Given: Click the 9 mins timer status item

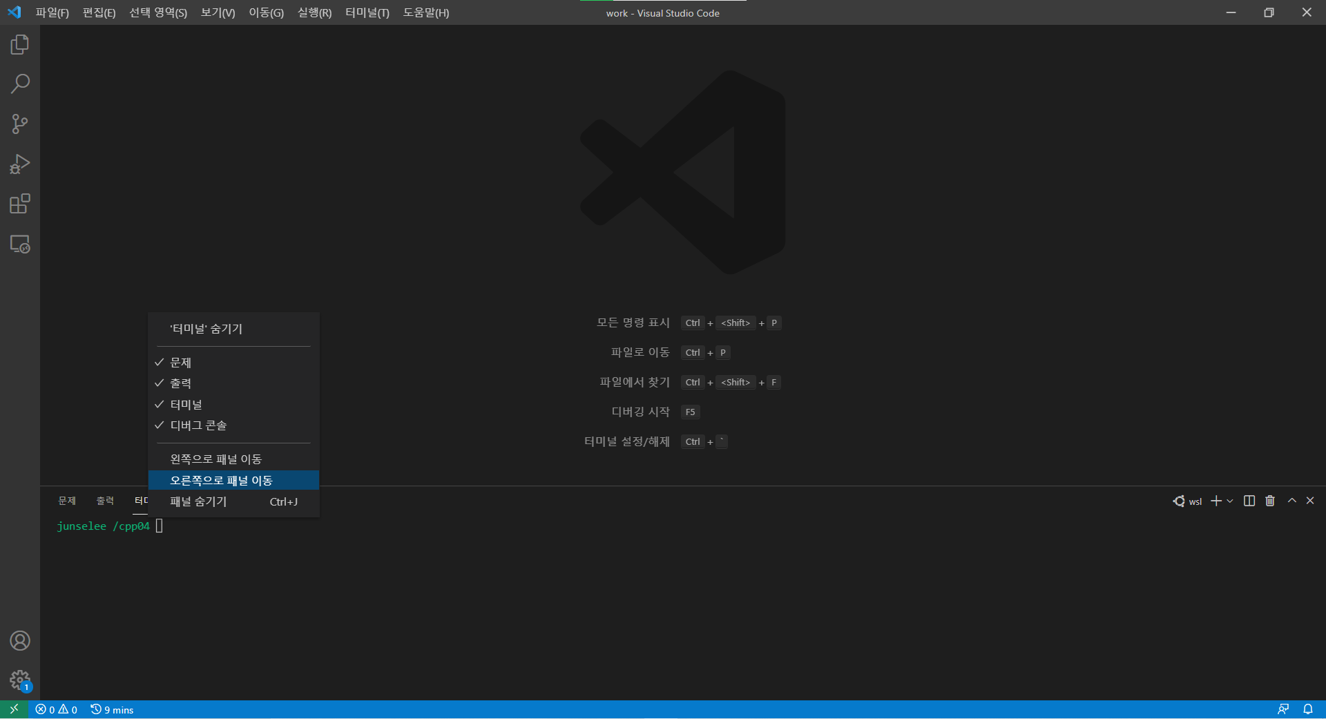Looking at the screenshot, I should click(x=112, y=709).
